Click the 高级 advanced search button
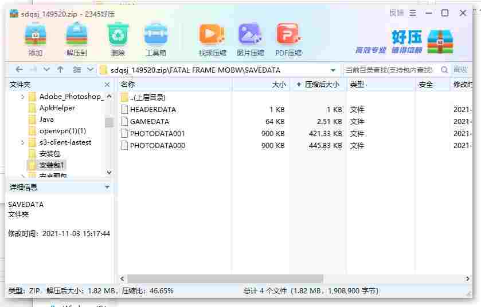Screen dimensions: 481x307 (x=460, y=70)
